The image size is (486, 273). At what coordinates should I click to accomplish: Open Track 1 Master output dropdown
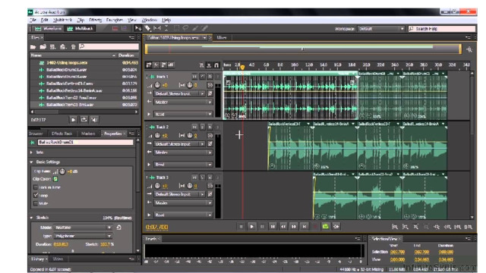tap(183, 102)
